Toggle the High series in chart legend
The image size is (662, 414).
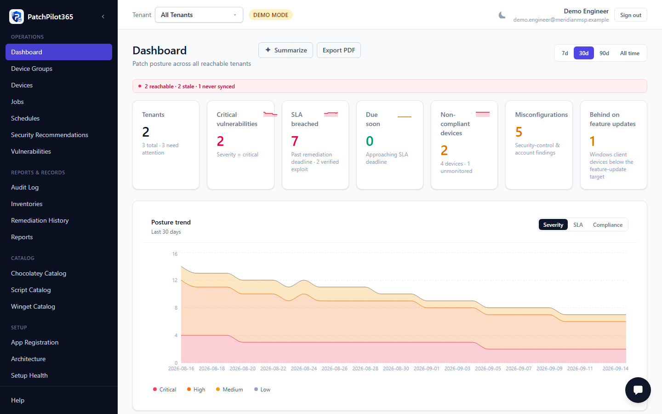(196, 390)
